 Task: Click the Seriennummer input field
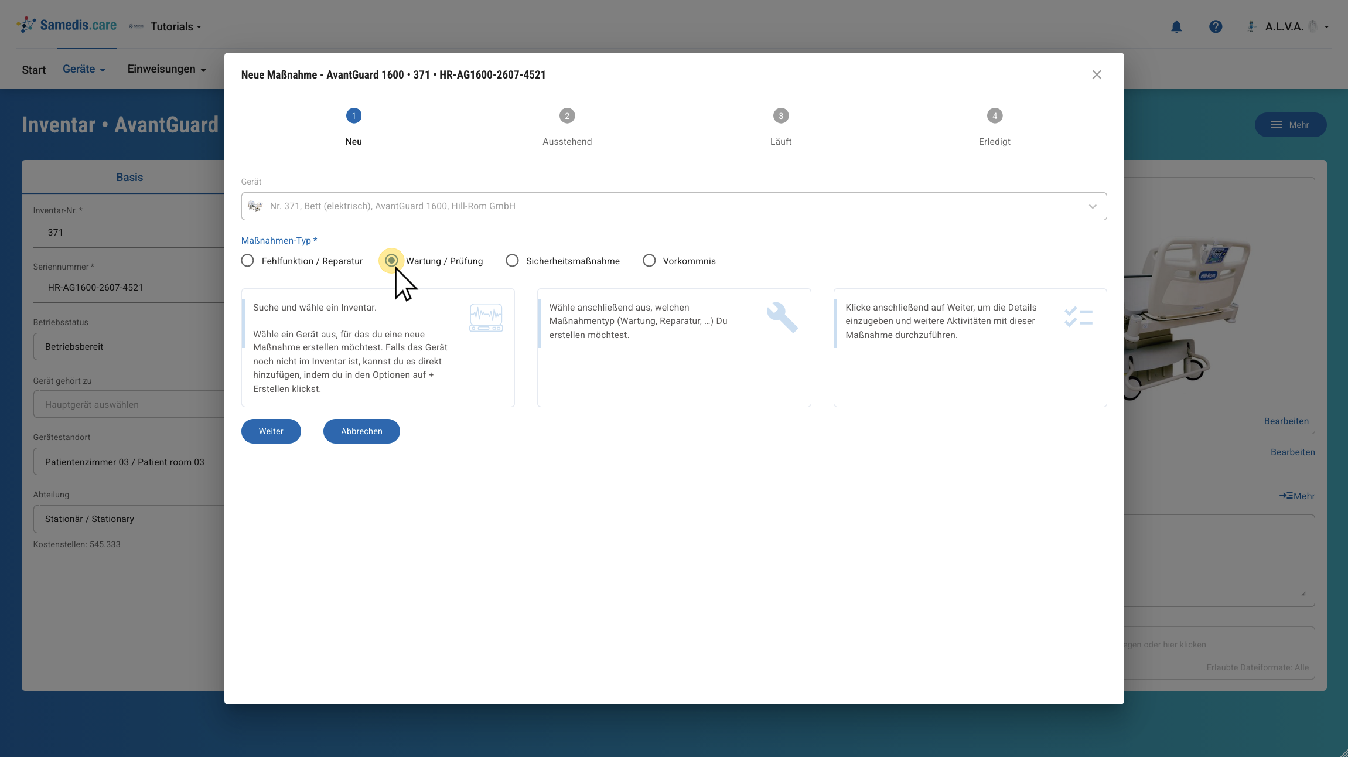129,288
